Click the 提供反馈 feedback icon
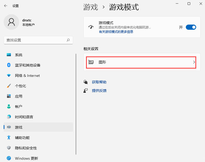The image size is (205, 162). 86,91
